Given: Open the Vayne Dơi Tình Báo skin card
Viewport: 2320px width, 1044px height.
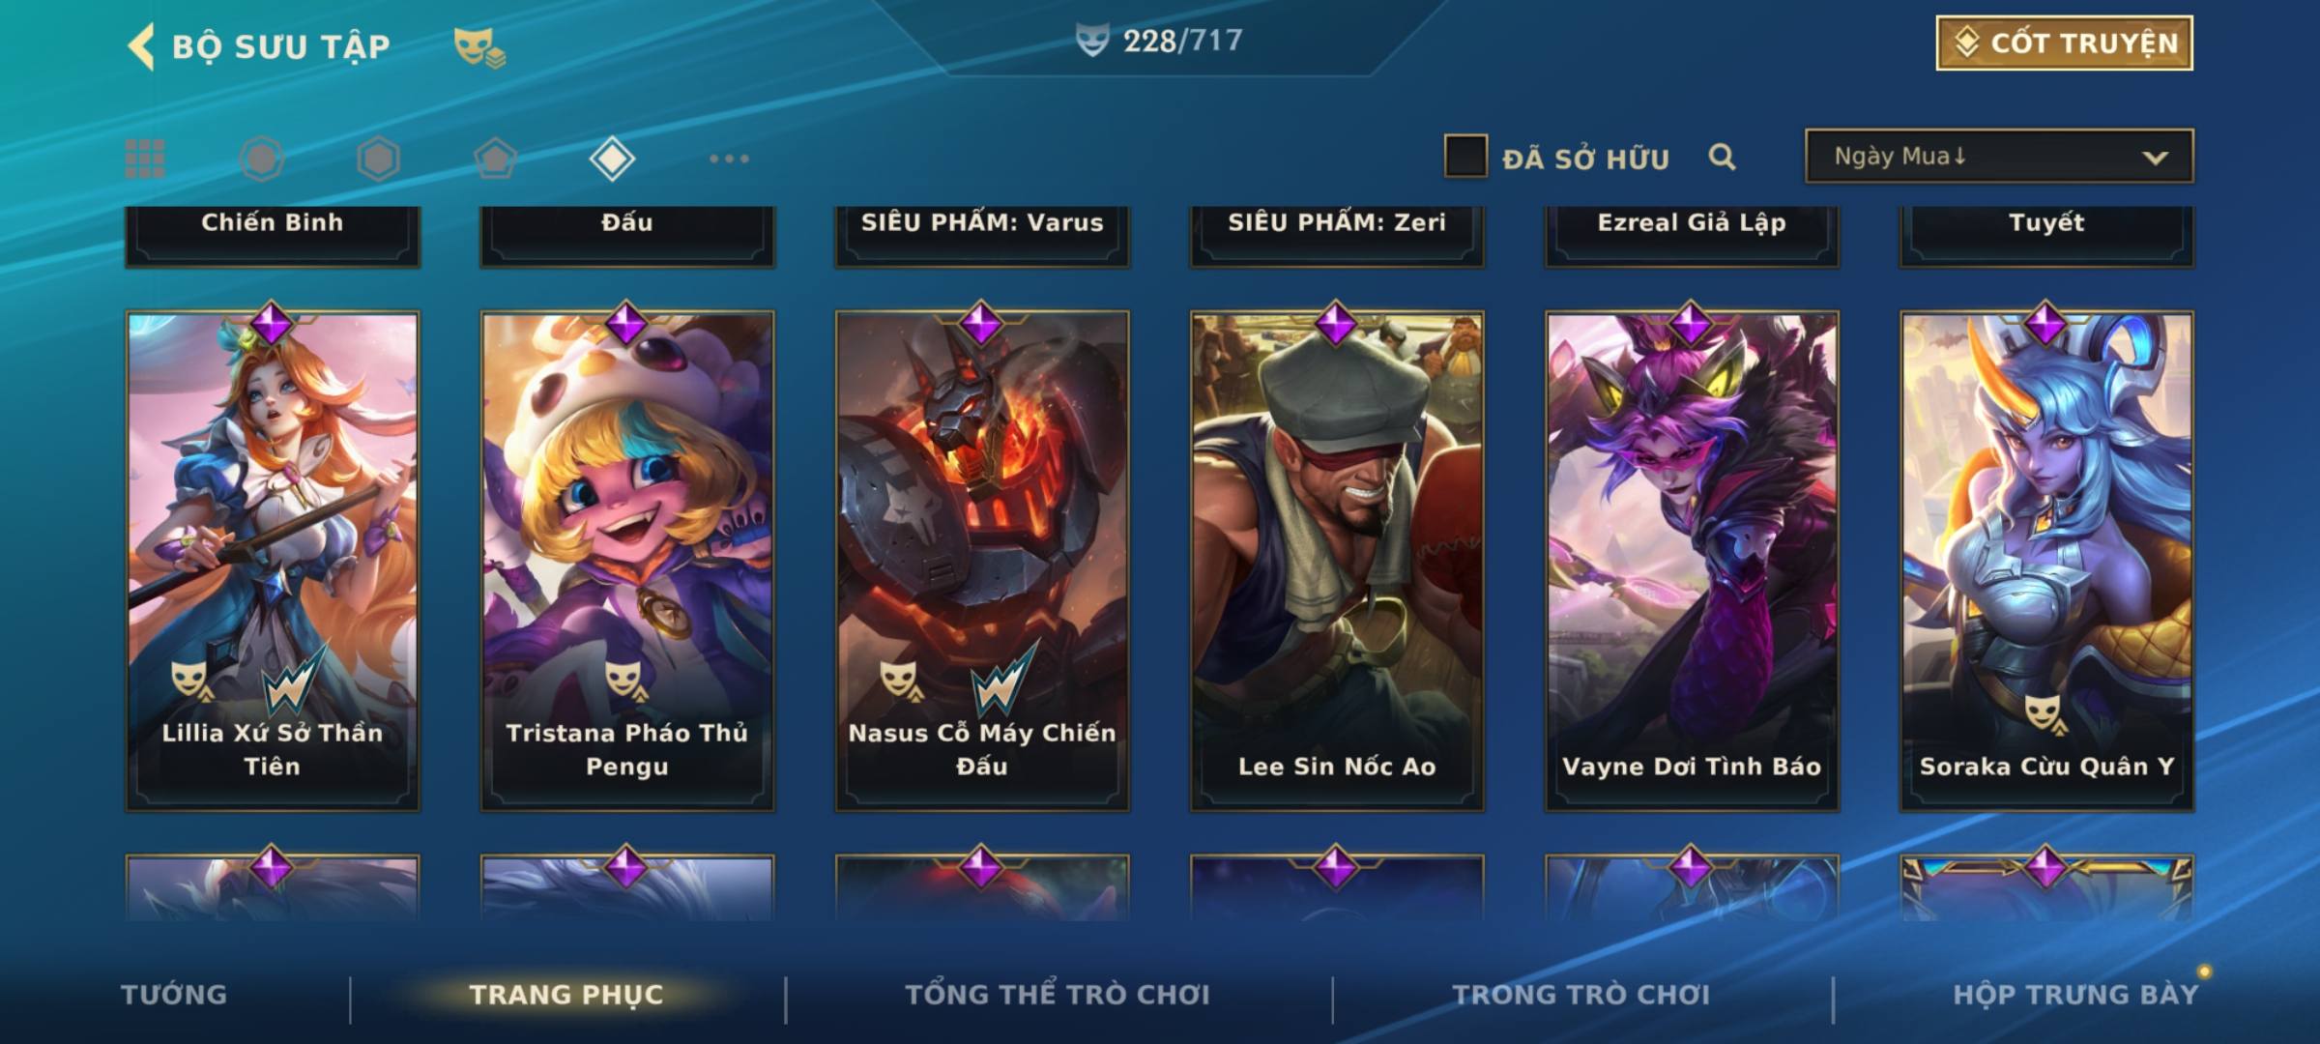Looking at the screenshot, I should click(x=1692, y=559).
